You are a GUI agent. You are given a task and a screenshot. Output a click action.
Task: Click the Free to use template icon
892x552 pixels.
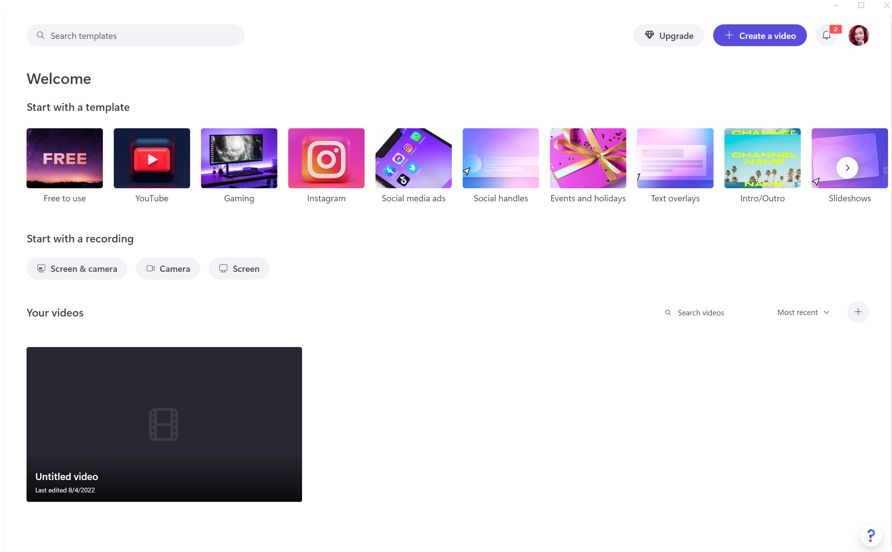point(64,158)
